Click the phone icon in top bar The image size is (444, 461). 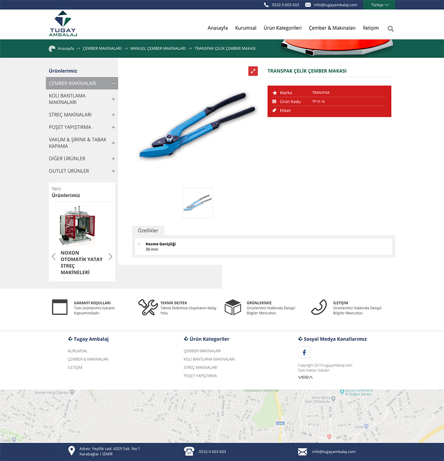[266, 5]
